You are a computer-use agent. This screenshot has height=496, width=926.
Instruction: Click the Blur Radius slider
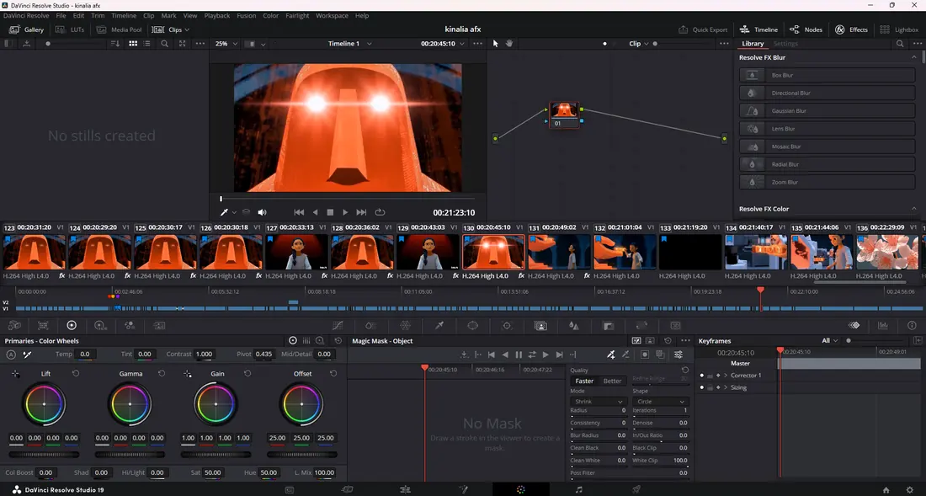click(x=598, y=440)
